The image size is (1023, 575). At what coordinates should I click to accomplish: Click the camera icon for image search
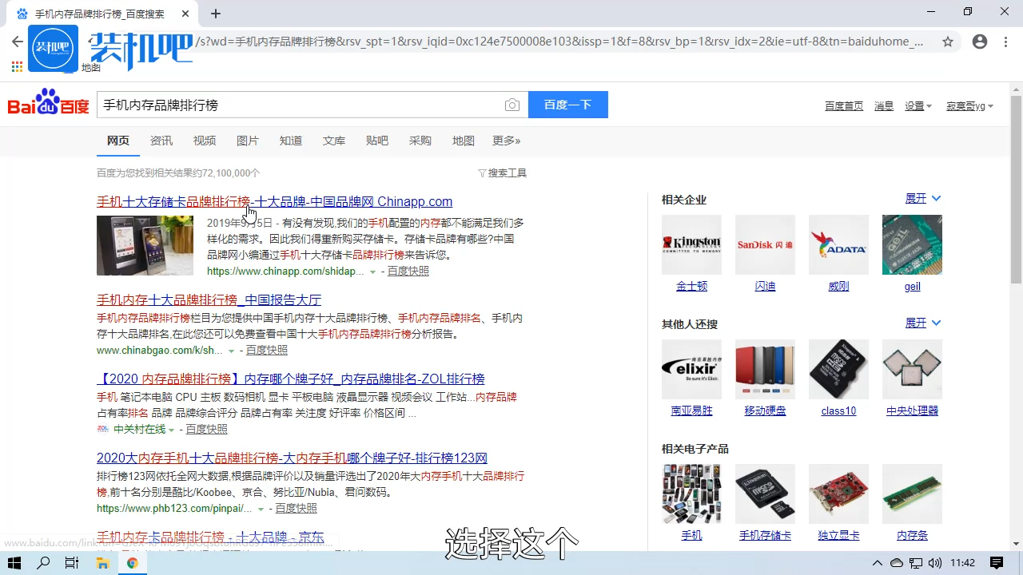tap(512, 105)
